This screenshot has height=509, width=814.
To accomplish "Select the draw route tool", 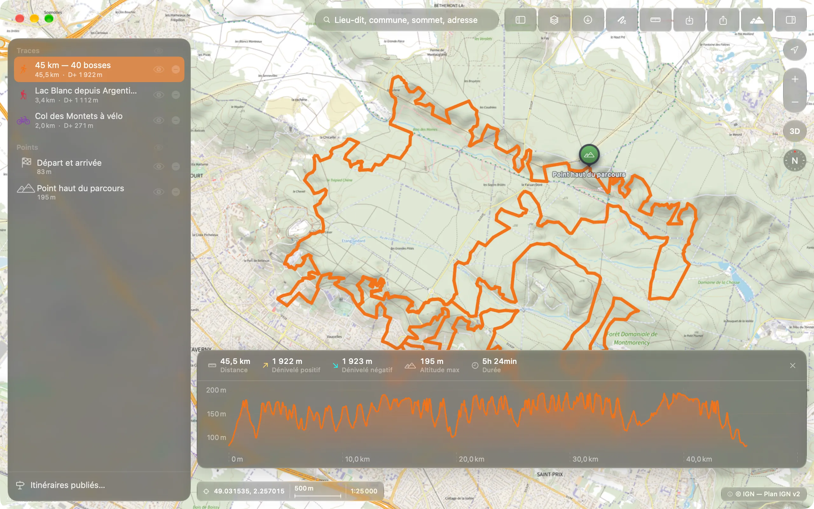I will (x=622, y=20).
